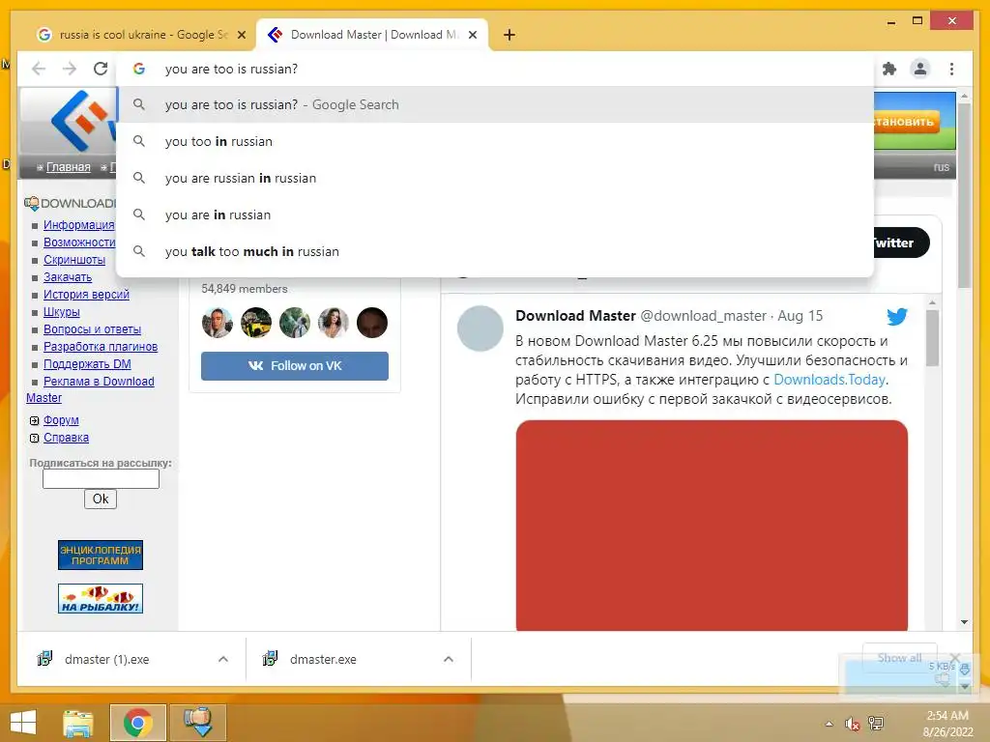Screen dimensions: 990x742
Task: Open the Шкуры sidebar link
Action: tap(61, 312)
